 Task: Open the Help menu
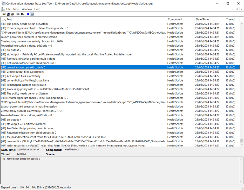tap(37, 9)
